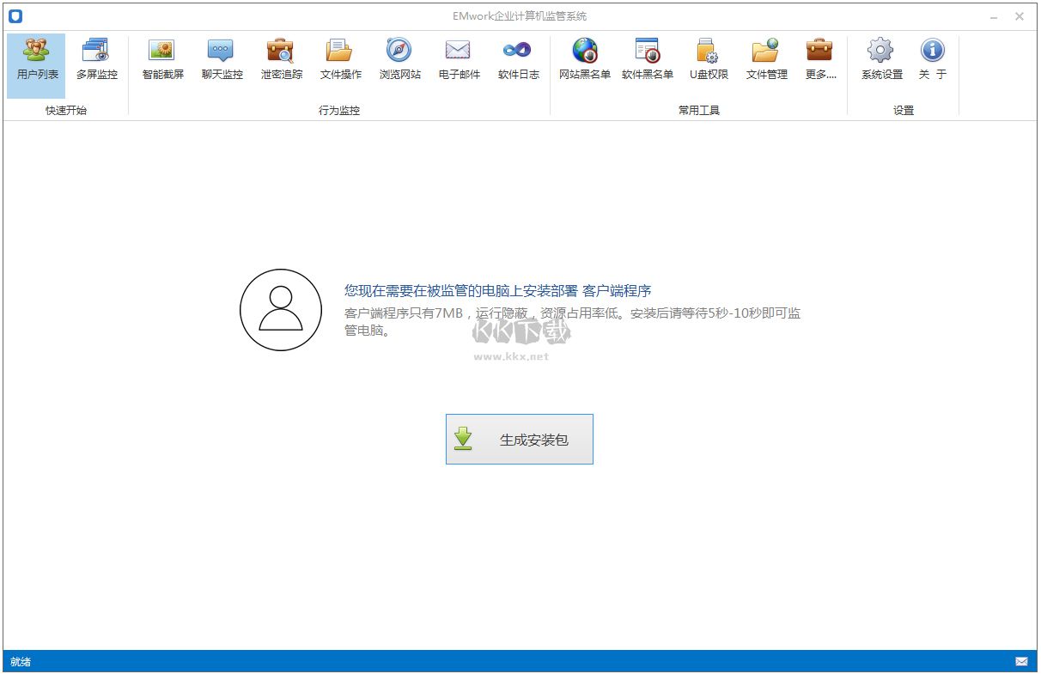This screenshot has width=1041, height=674.
Task: Open 更多... more tools
Action: [820, 60]
